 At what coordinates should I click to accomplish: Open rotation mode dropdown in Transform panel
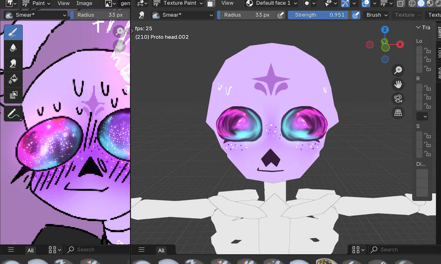pos(422,116)
